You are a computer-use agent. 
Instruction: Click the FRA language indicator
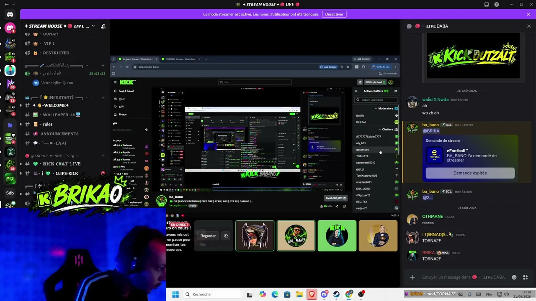click(489, 294)
